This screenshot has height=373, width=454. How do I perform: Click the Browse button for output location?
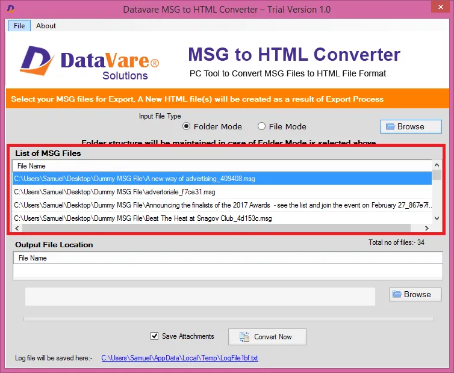point(415,294)
